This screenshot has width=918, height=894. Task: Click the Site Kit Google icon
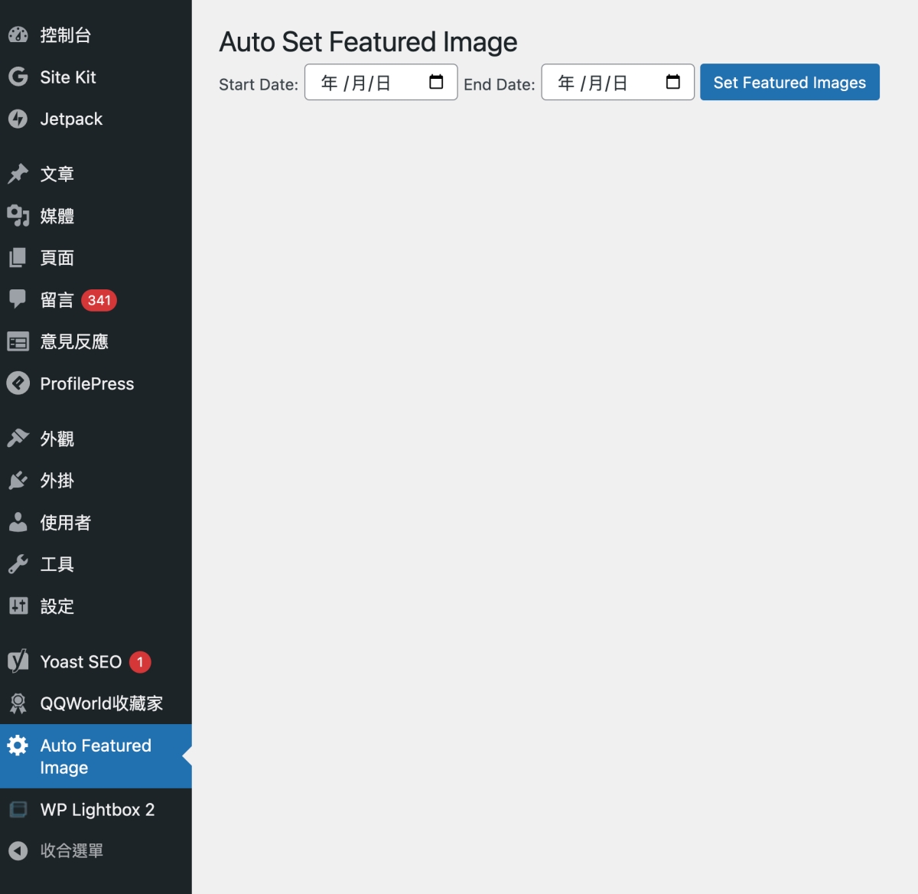[18, 77]
